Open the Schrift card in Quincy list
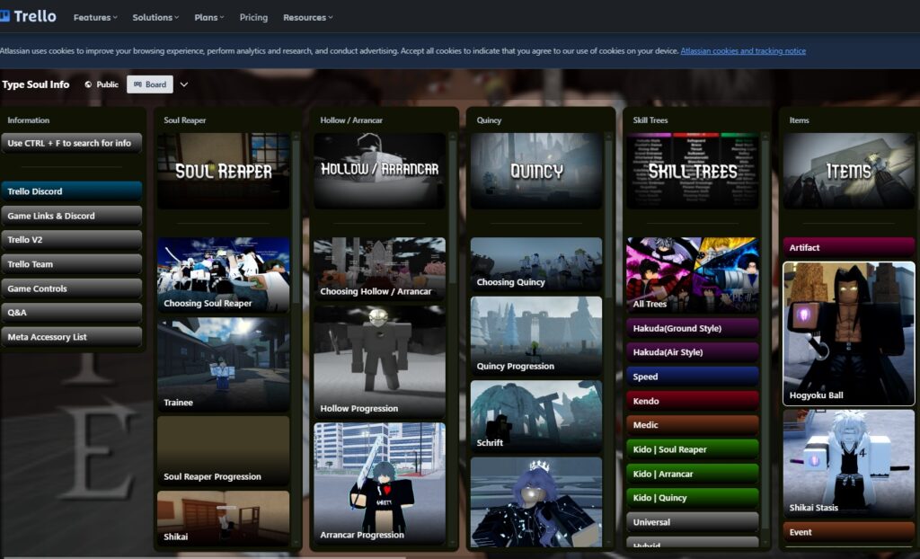The height and width of the screenshot is (559, 920). pos(536,415)
